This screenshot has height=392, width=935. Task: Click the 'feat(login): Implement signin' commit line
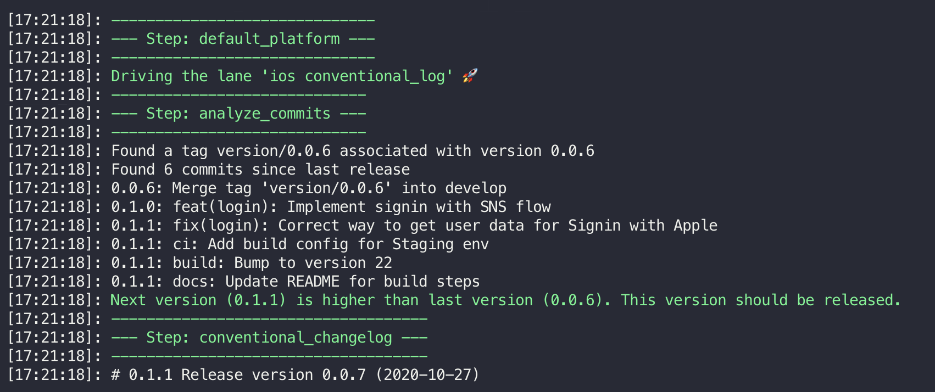coord(331,207)
